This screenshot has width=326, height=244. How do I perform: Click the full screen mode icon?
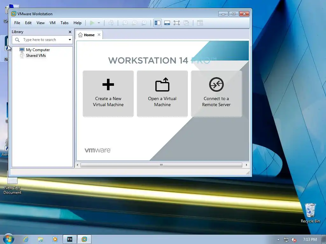(177, 23)
